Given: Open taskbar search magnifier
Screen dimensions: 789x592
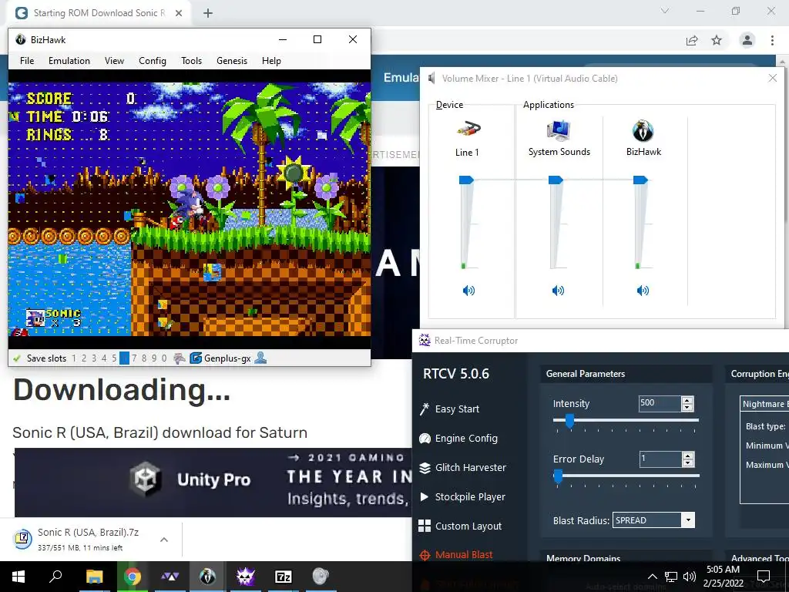Looking at the screenshot, I should tap(55, 577).
